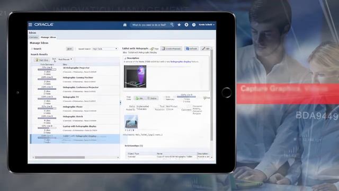This screenshot has height=191, width=339.
Task: Collapse the Description section
Action: click(126, 58)
